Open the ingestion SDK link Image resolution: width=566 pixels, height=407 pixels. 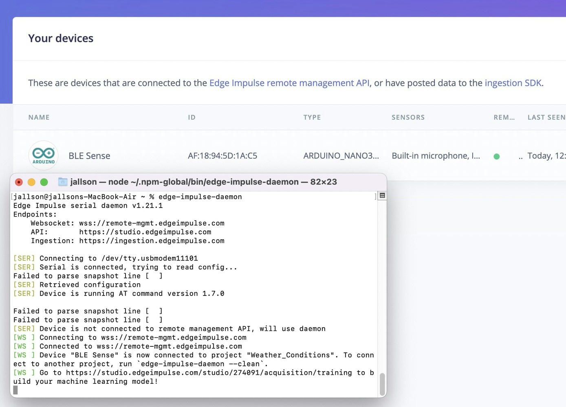[513, 83]
